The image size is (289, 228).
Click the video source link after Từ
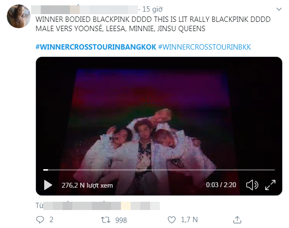pyautogui.click(x=102, y=206)
